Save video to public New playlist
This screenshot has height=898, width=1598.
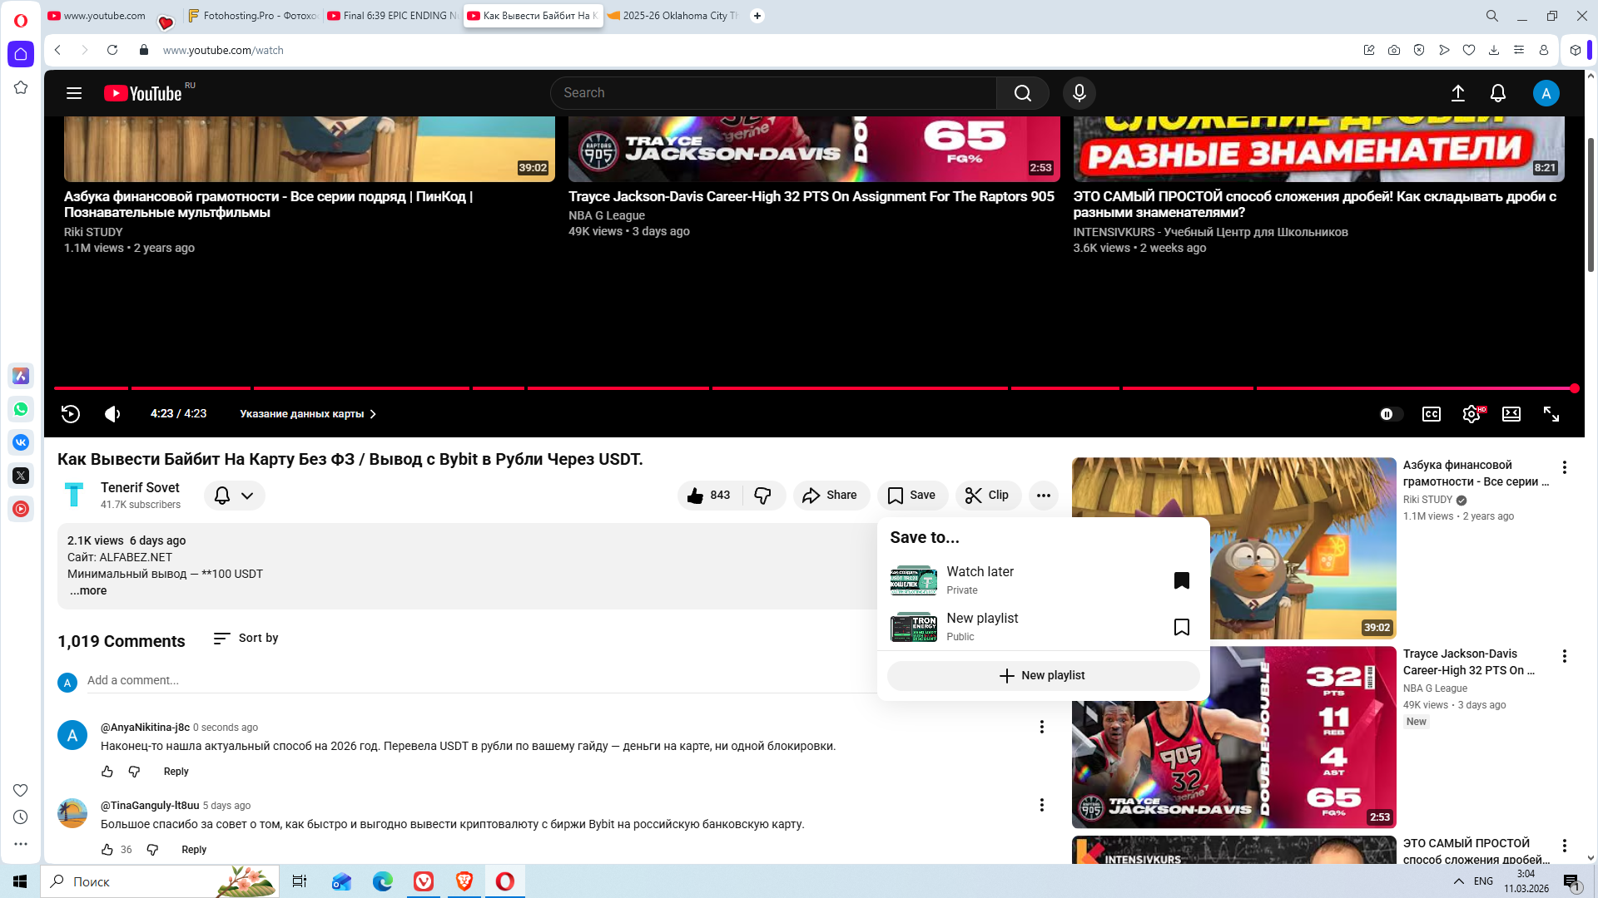pyautogui.click(x=1181, y=627)
